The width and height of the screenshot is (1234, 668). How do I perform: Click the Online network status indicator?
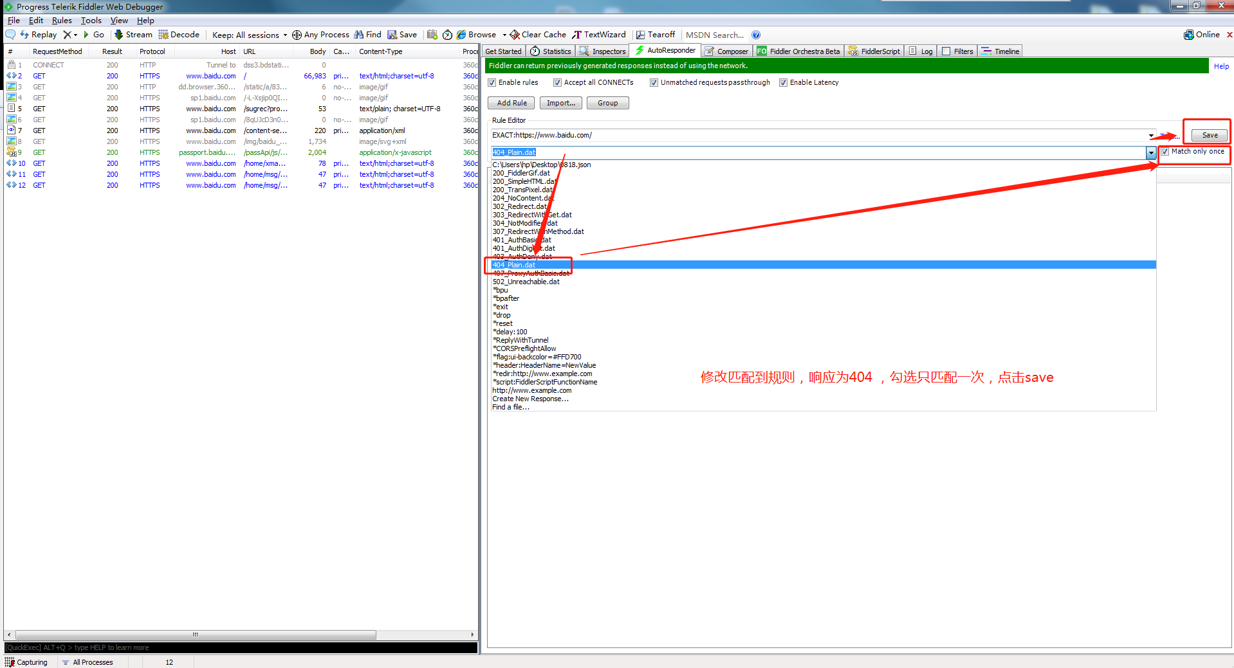pyautogui.click(x=1201, y=35)
